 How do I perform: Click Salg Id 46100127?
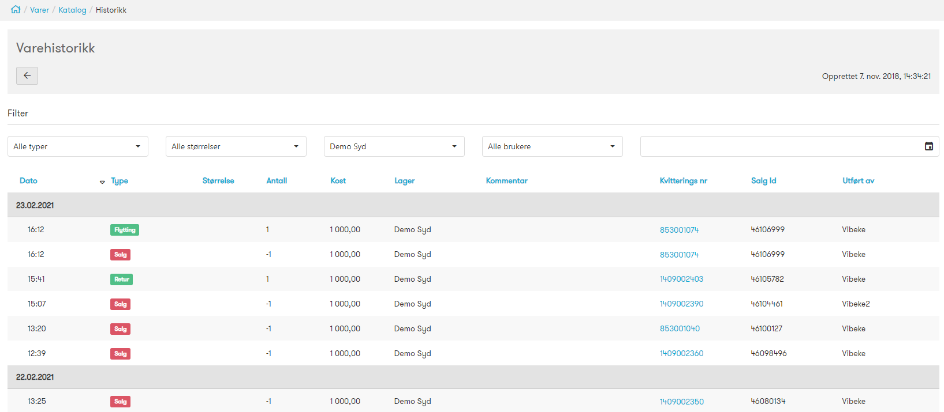tap(767, 328)
